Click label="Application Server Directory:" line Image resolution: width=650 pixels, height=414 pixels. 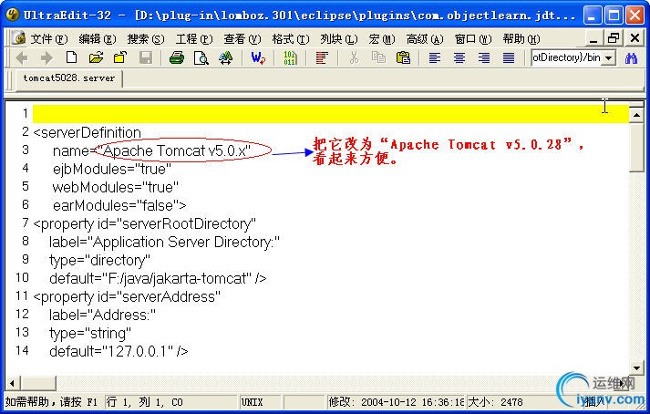(x=164, y=242)
